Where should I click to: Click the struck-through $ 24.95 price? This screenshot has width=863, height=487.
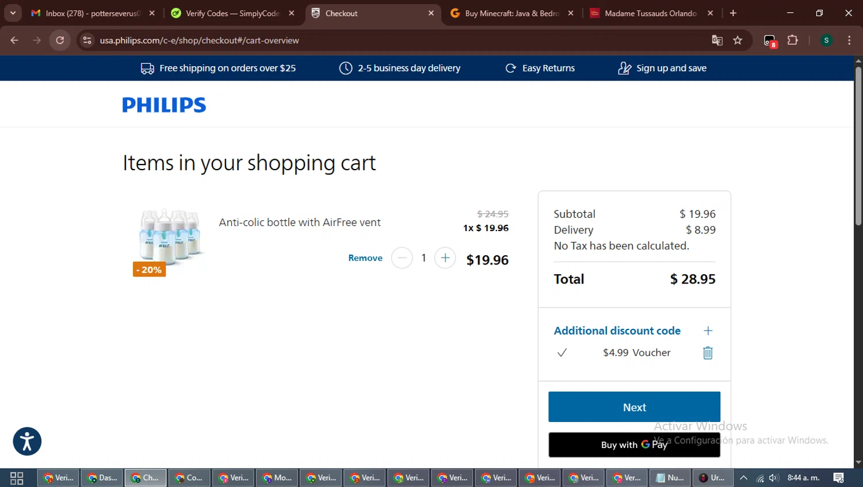493,214
